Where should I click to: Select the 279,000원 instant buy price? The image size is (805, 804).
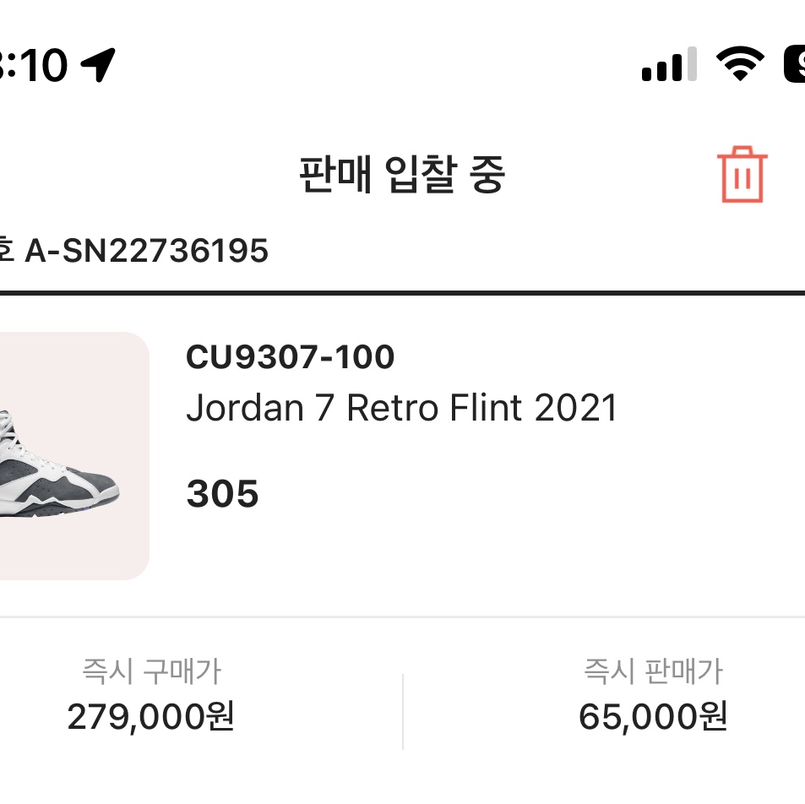coord(150,717)
